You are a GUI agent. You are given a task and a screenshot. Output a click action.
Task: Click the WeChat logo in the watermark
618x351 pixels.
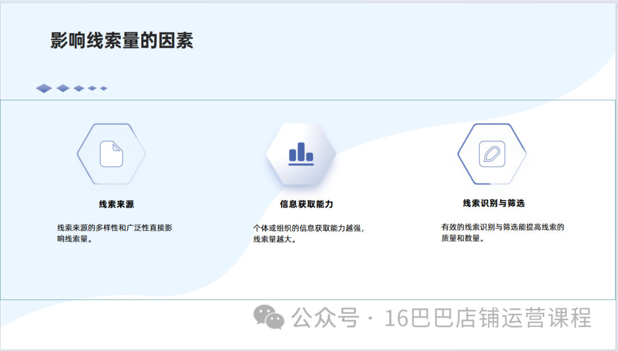(269, 317)
